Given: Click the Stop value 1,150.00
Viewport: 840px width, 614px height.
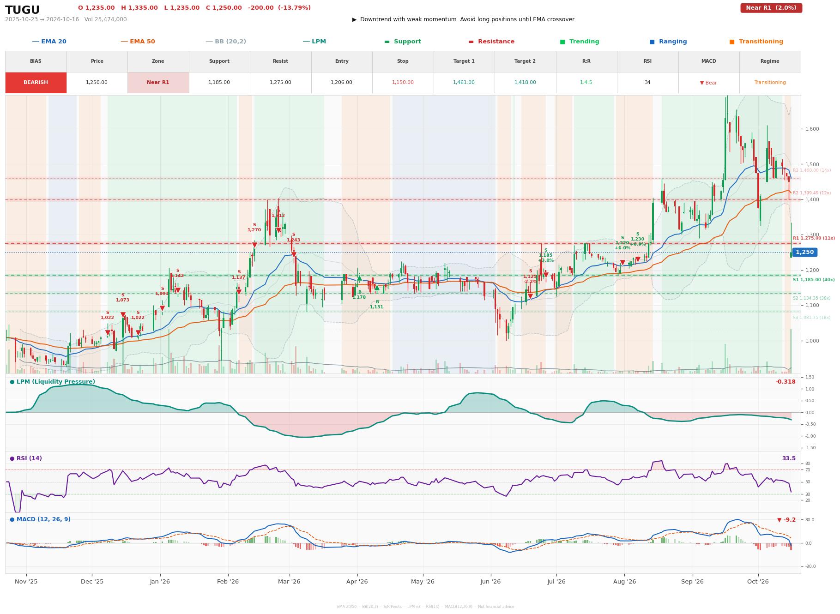Looking at the screenshot, I should pos(403,83).
